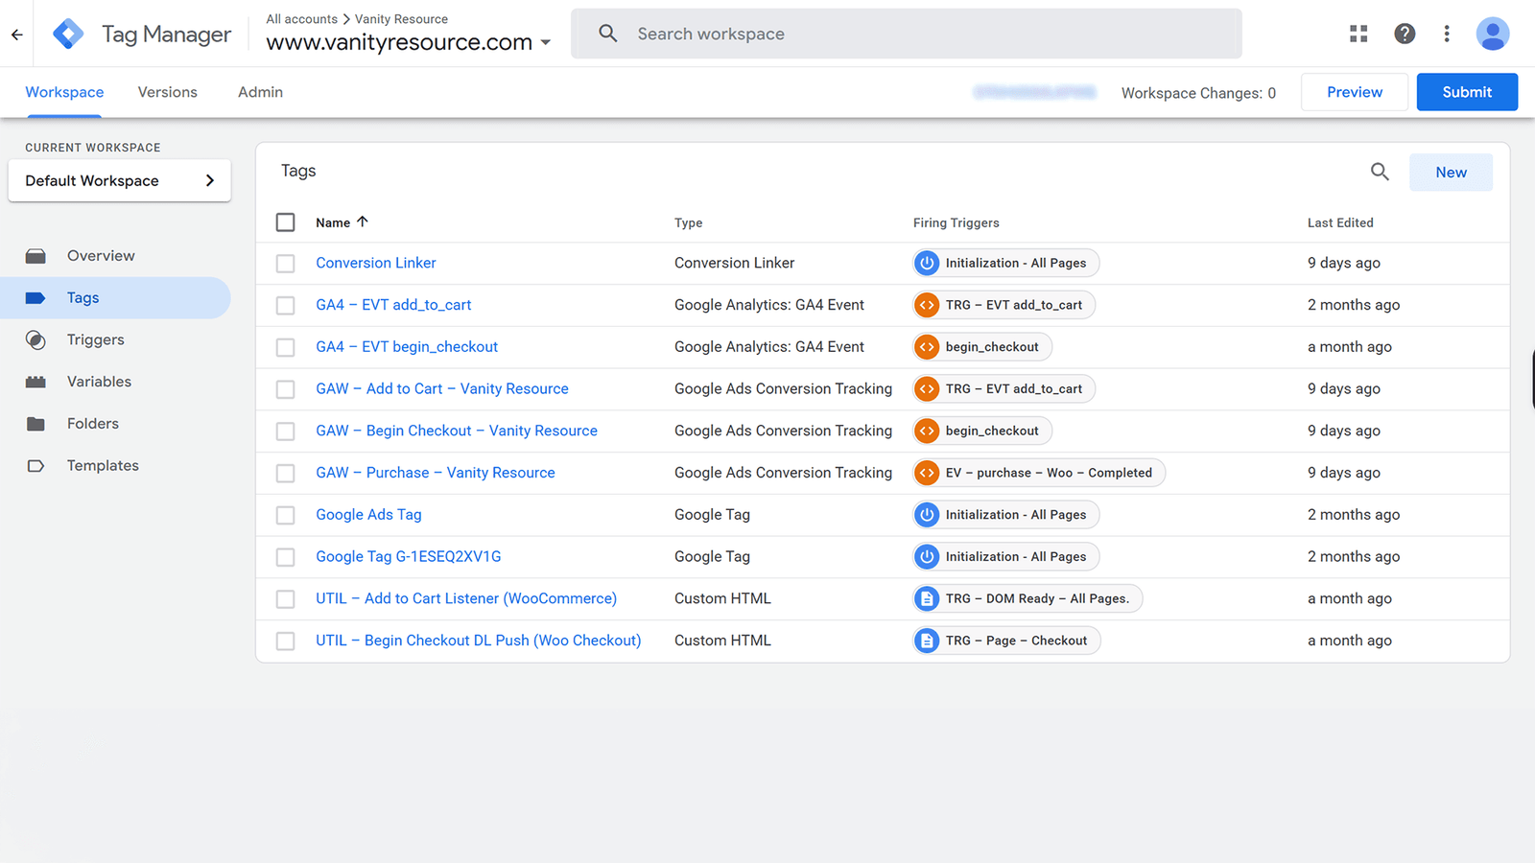Check the GA4 – EVT add_to_cart checkbox
Image resolution: width=1535 pixels, height=863 pixels.
click(285, 306)
